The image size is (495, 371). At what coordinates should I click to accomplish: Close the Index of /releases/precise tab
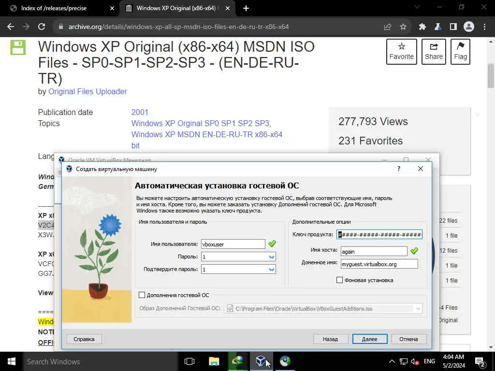(x=112, y=8)
